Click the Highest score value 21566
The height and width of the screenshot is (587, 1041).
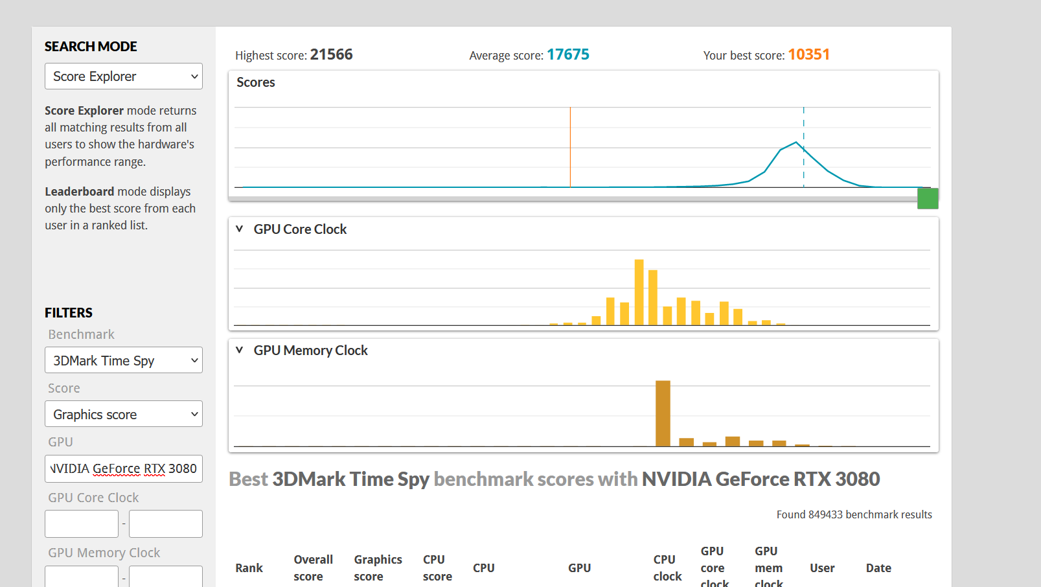coord(331,54)
